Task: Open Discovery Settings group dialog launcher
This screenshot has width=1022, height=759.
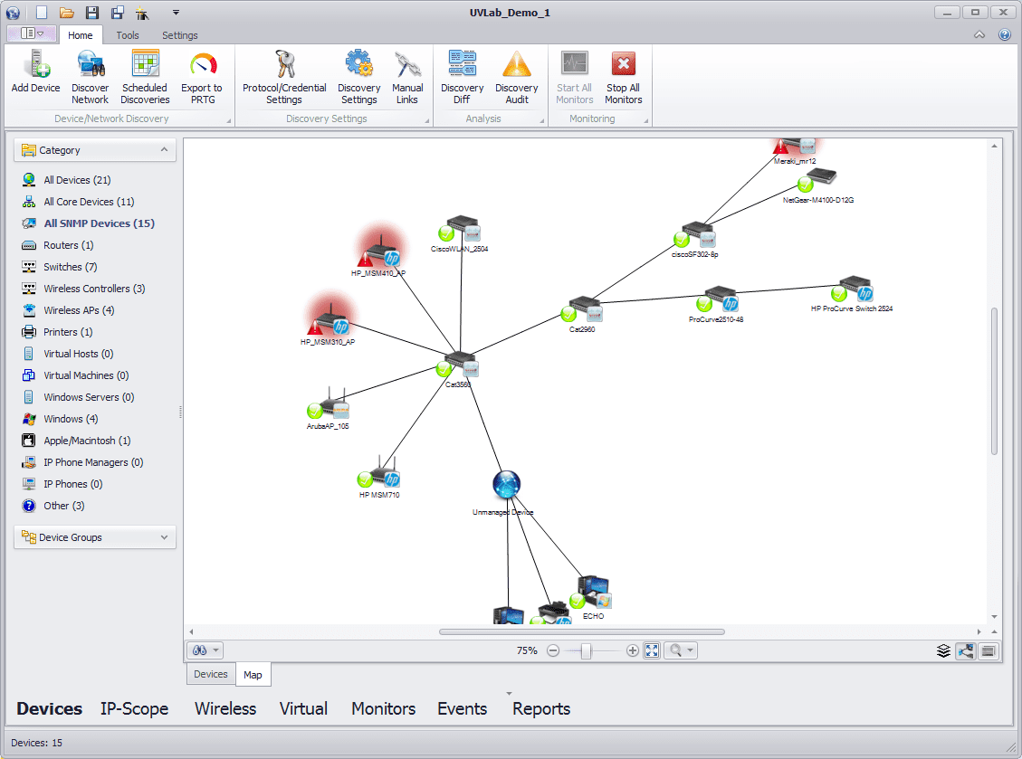Action: (x=427, y=120)
